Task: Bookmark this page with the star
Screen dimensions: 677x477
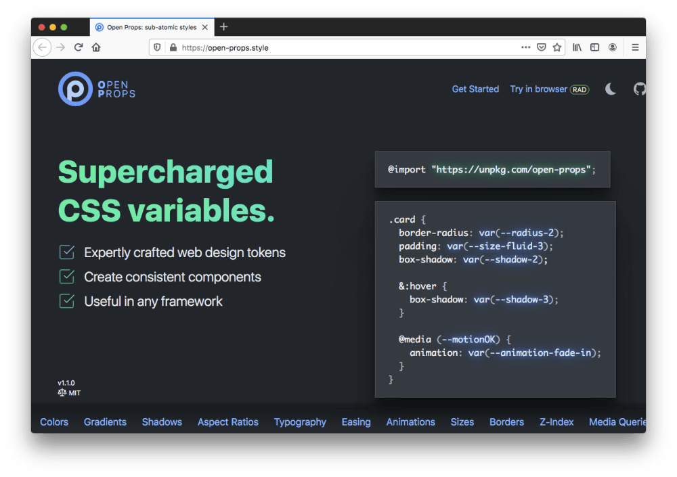Action: point(557,47)
